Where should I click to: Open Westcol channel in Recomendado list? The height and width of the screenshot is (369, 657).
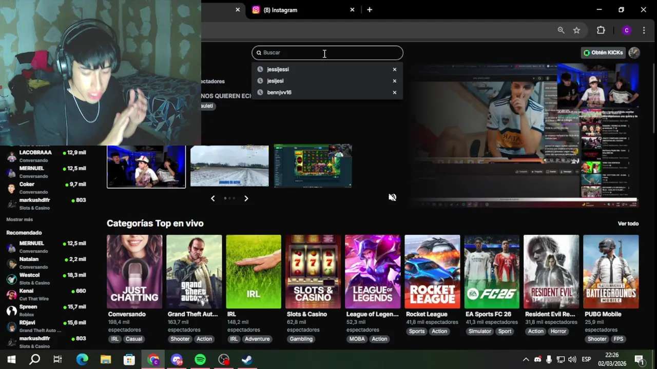tap(46, 279)
